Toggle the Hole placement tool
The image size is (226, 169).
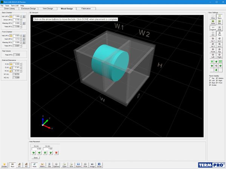[34, 165]
